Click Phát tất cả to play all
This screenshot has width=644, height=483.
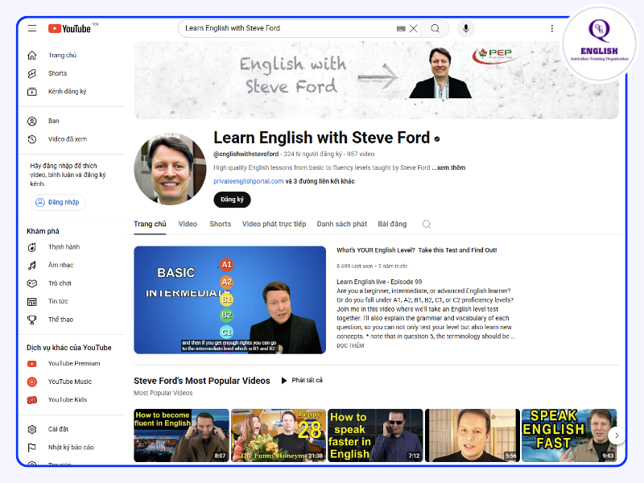[302, 380]
